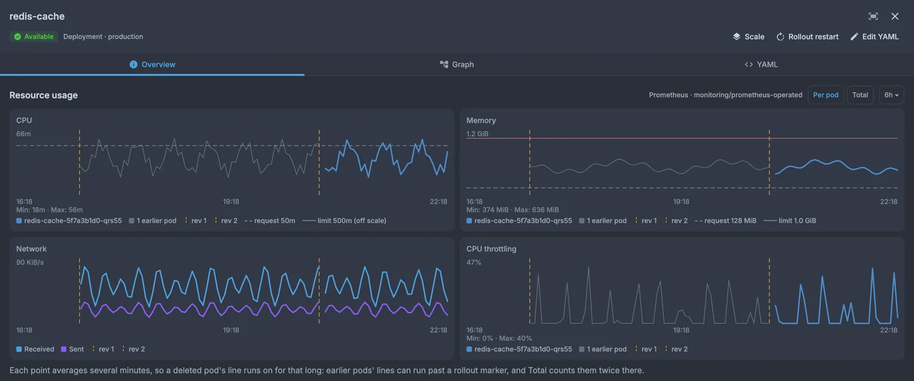Click the fullscreen expand icon
The width and height of the screenshot is (914, 381).
coord(873,17)
